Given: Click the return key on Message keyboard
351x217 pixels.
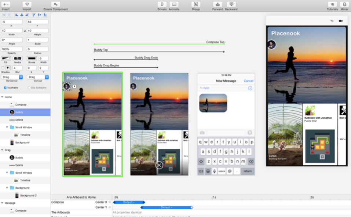Looking at the screenshot, I should tap(248, 171).
